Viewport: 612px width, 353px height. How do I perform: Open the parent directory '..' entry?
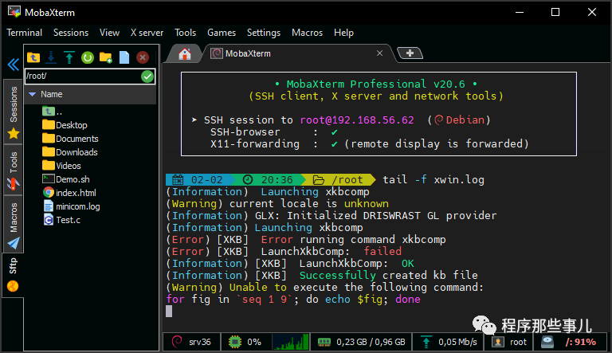pyautogui.click(x=53, y=112)
